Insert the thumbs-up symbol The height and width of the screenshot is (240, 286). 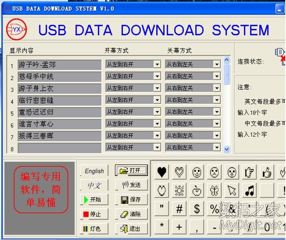(x=267, y=172)
